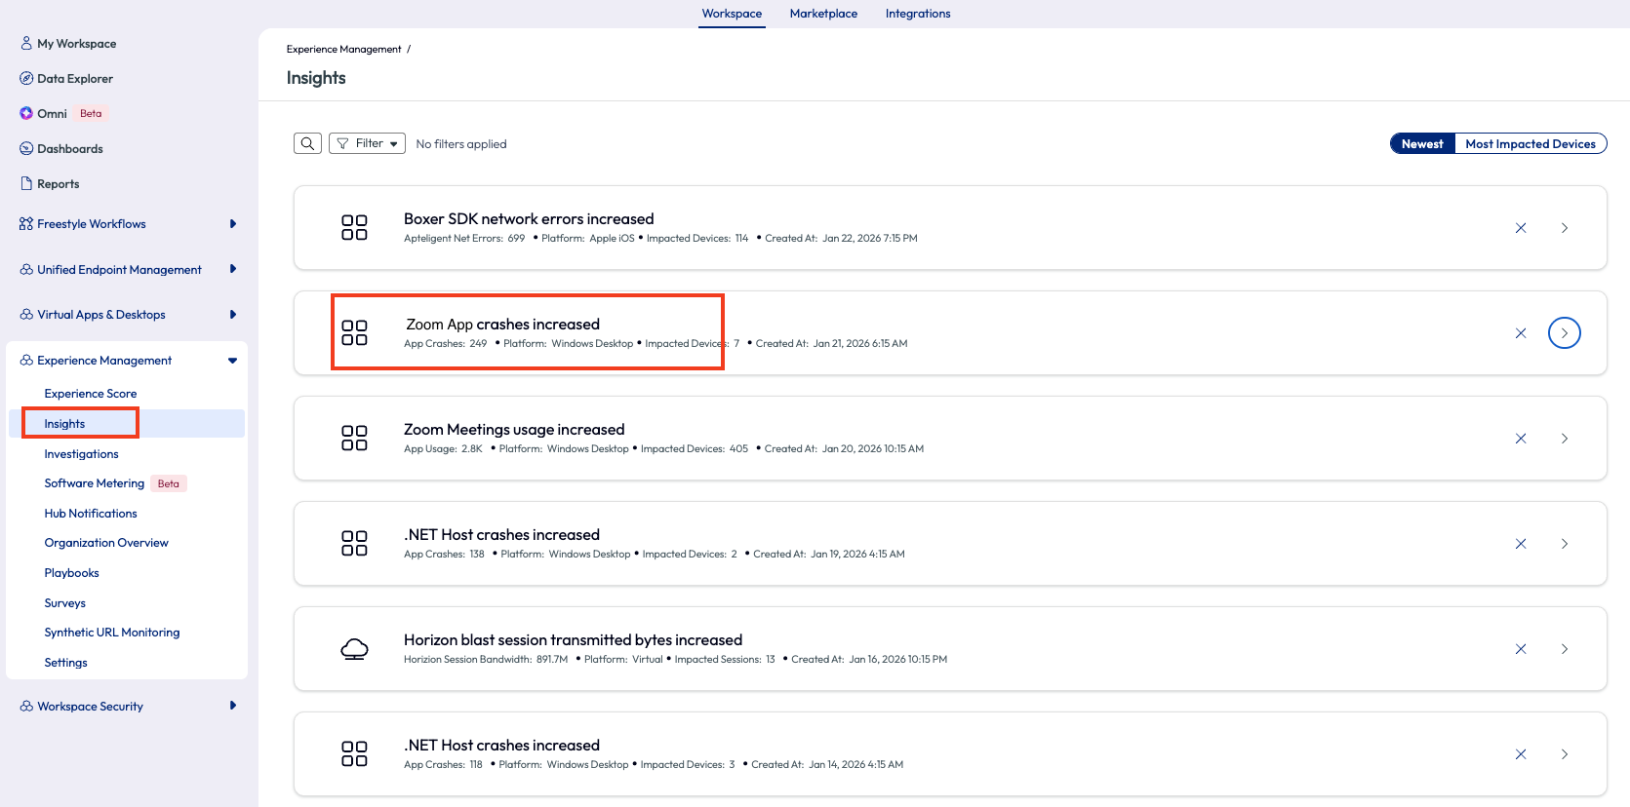Viewport: 1630px width, 807px height.
Task: Click the My Workspace person icon
Action: (x=26, y=43)
